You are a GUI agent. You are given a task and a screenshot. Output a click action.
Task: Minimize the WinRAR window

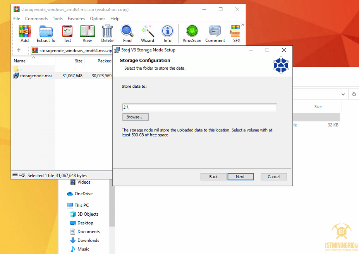[x=204, y=9]
